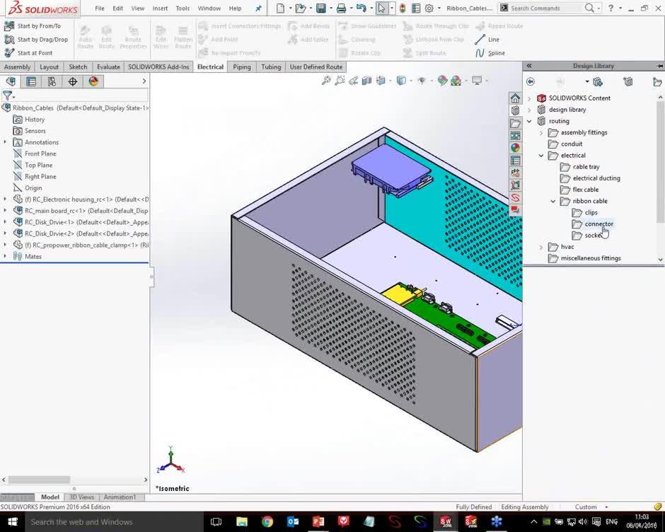Viewport: 665px width, 532px height.
Task: Activate the Section View tool
Action: pos(367,81)
